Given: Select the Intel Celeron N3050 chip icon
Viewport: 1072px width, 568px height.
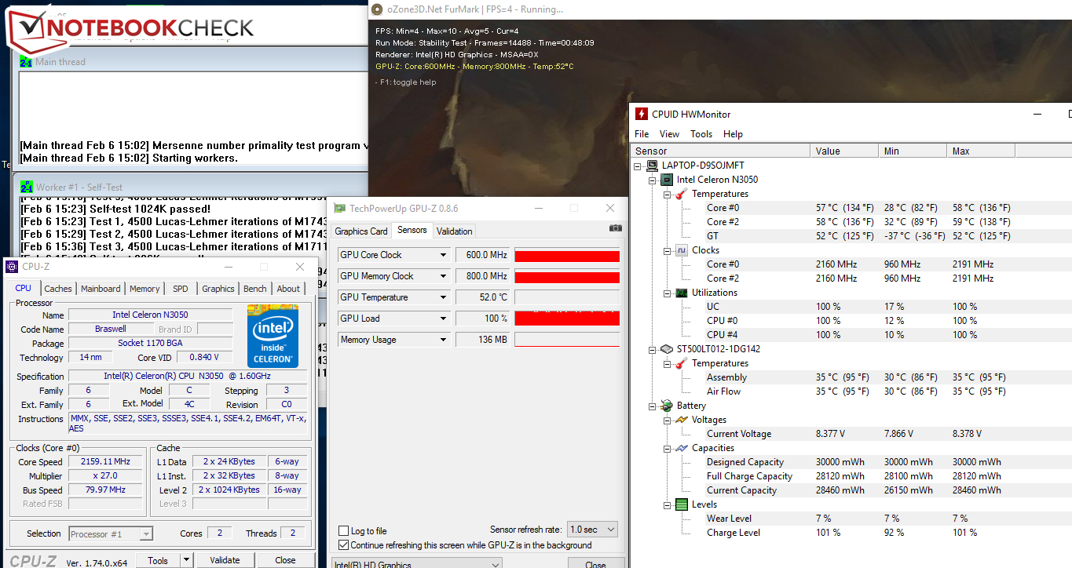Looking at the screenshot, I should click(666, 180).
